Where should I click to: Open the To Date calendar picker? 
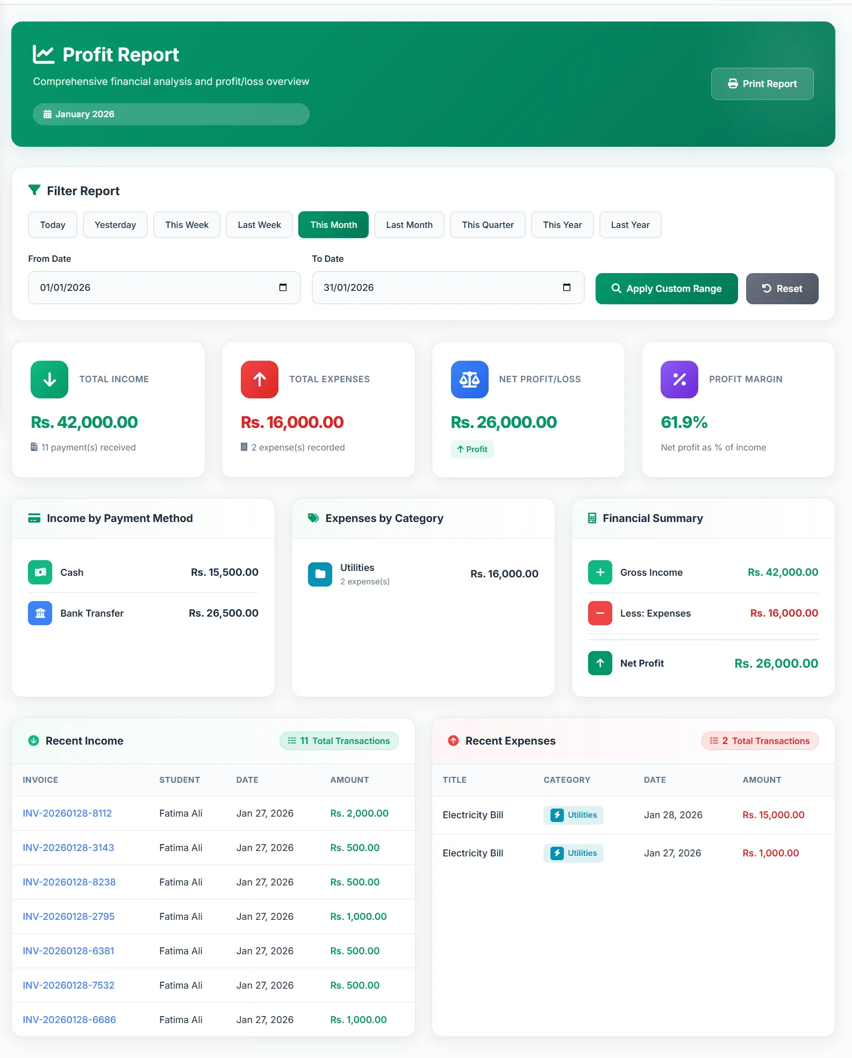tap(567, 288)
